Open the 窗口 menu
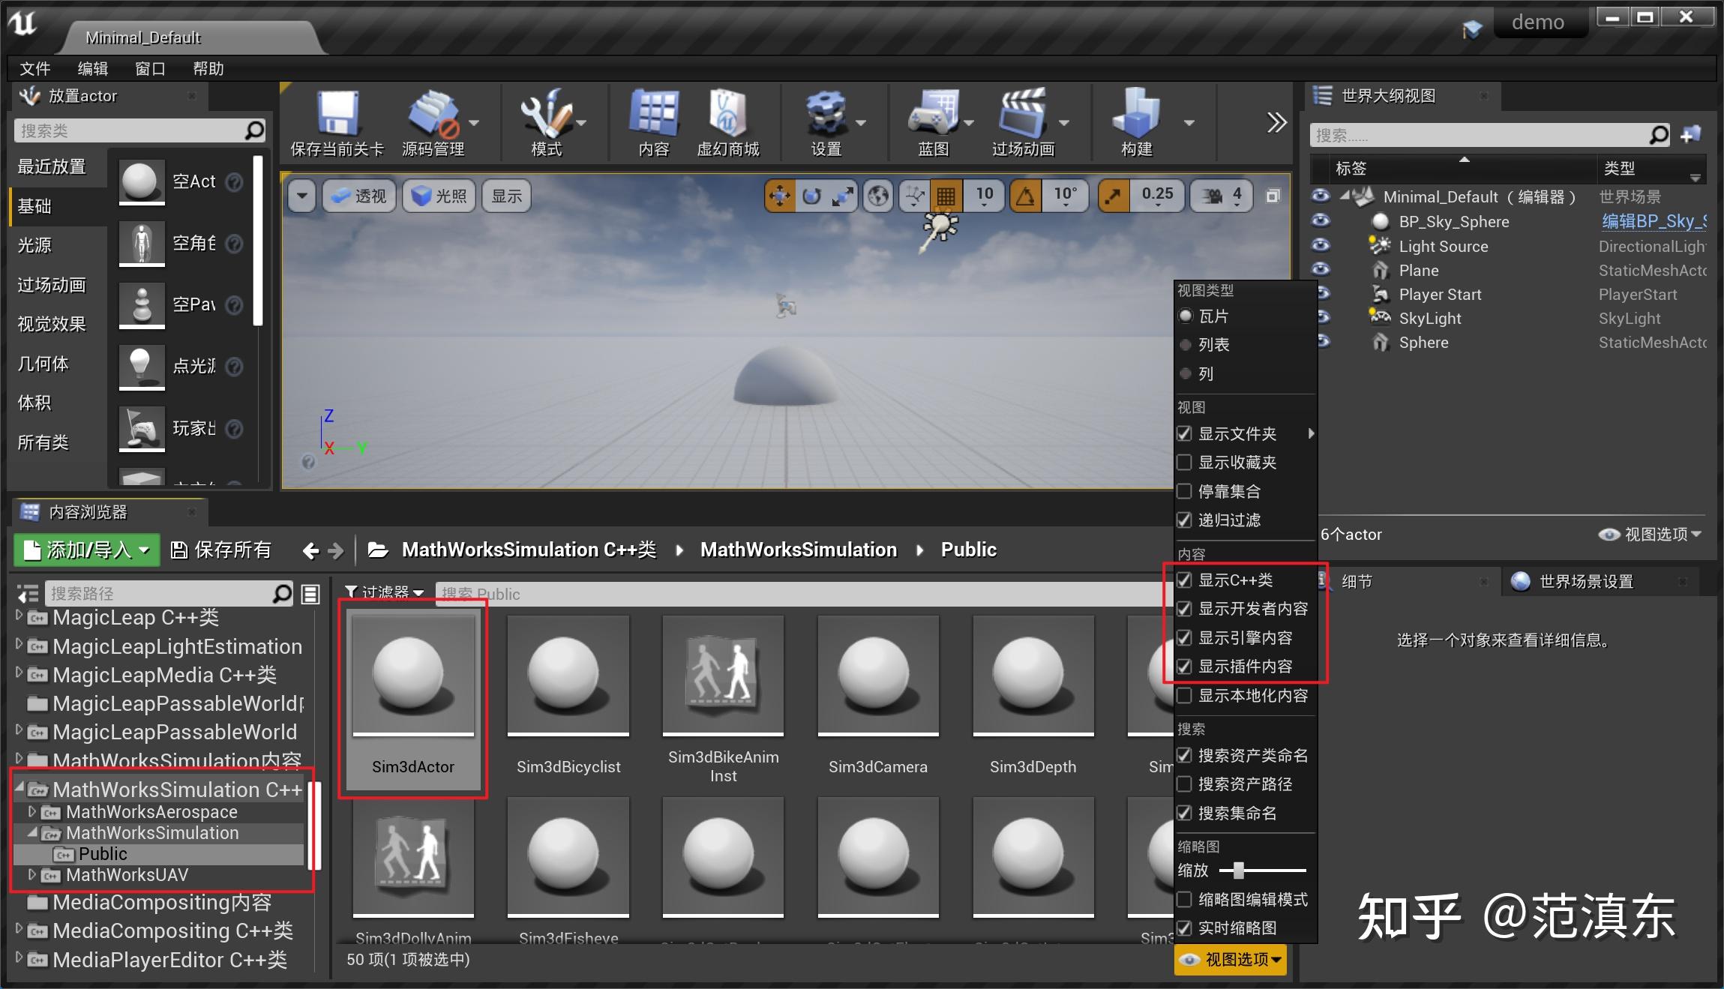Viewport: 1724px width, 989px height. [150, 68]
